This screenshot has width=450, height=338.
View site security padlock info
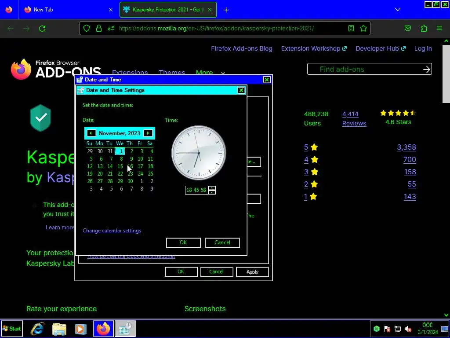(99, 28)
